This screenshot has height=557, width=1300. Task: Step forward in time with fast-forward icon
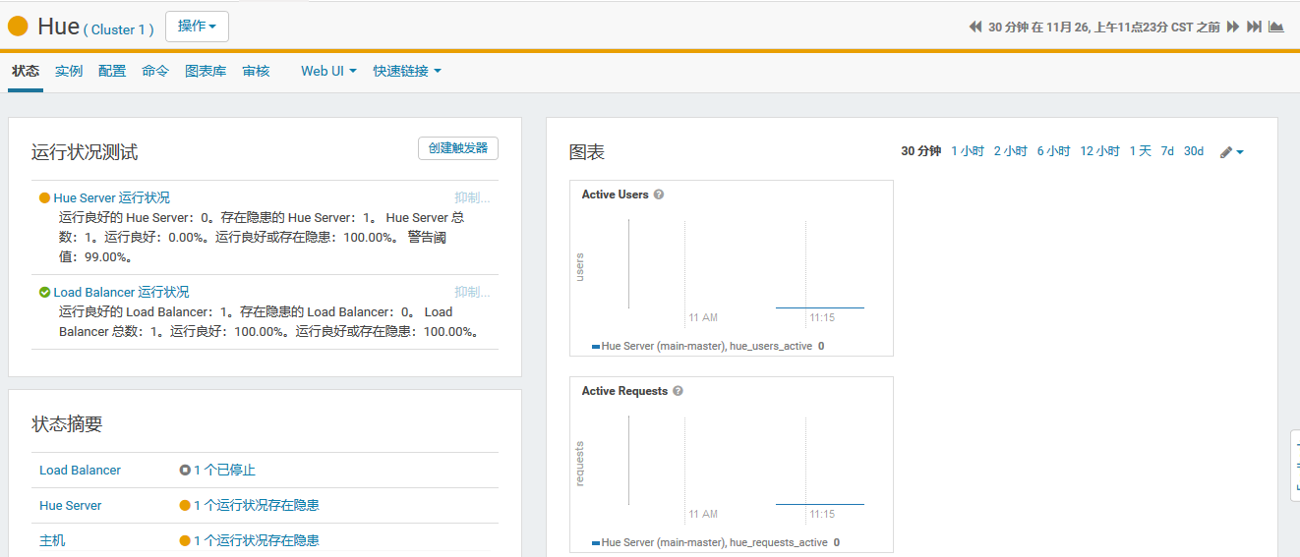1233,27
